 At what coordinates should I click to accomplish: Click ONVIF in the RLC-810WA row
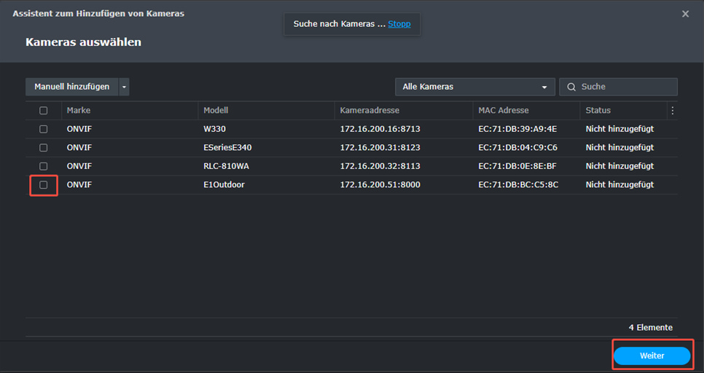tap(79, 166)
